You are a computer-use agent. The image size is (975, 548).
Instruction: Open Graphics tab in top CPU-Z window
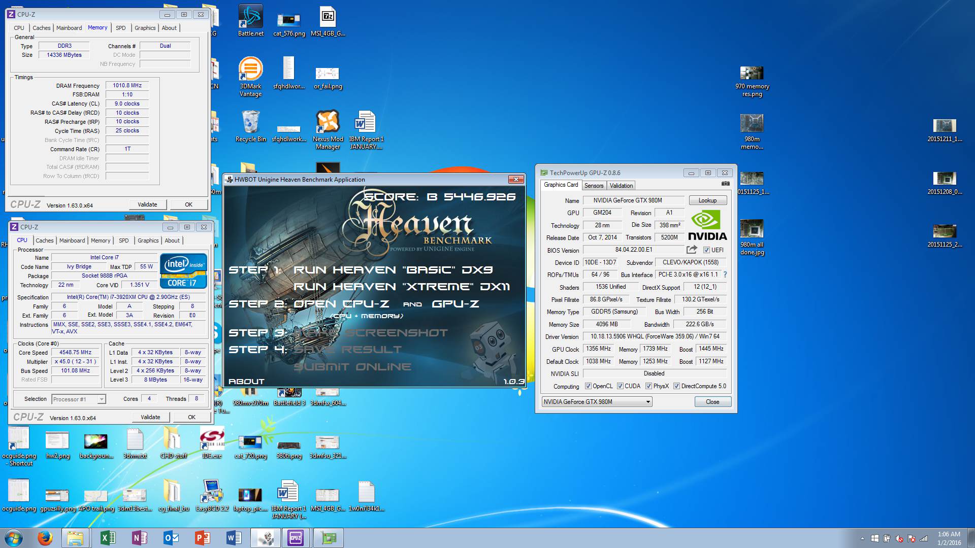click(x=145, y=28)
